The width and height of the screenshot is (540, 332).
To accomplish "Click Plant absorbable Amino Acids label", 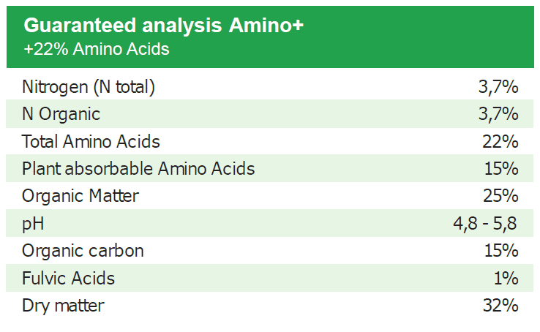I will 138,169.
